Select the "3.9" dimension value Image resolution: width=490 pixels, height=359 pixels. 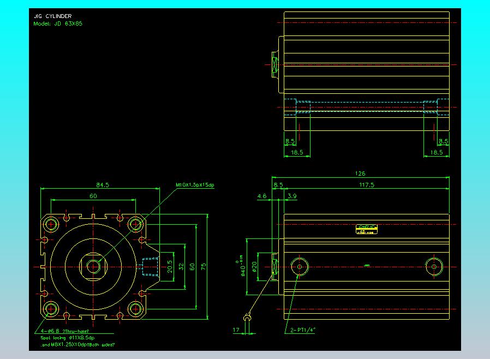point(292,196)
